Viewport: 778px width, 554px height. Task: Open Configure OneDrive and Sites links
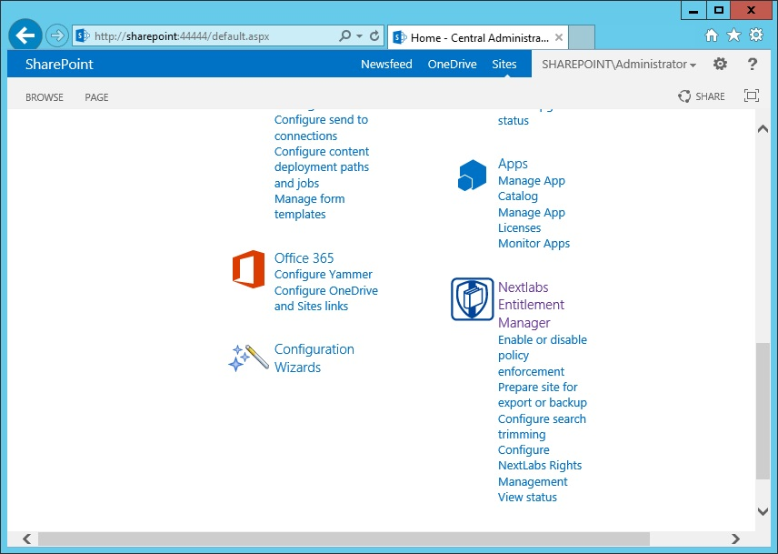click(326, 298)
